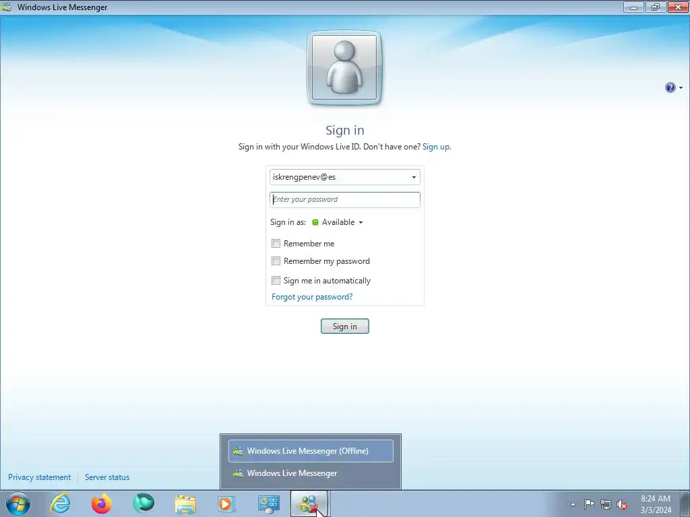Open the Action Center flag icon
This screenshot has width=690, height=517.
[589, 504]
